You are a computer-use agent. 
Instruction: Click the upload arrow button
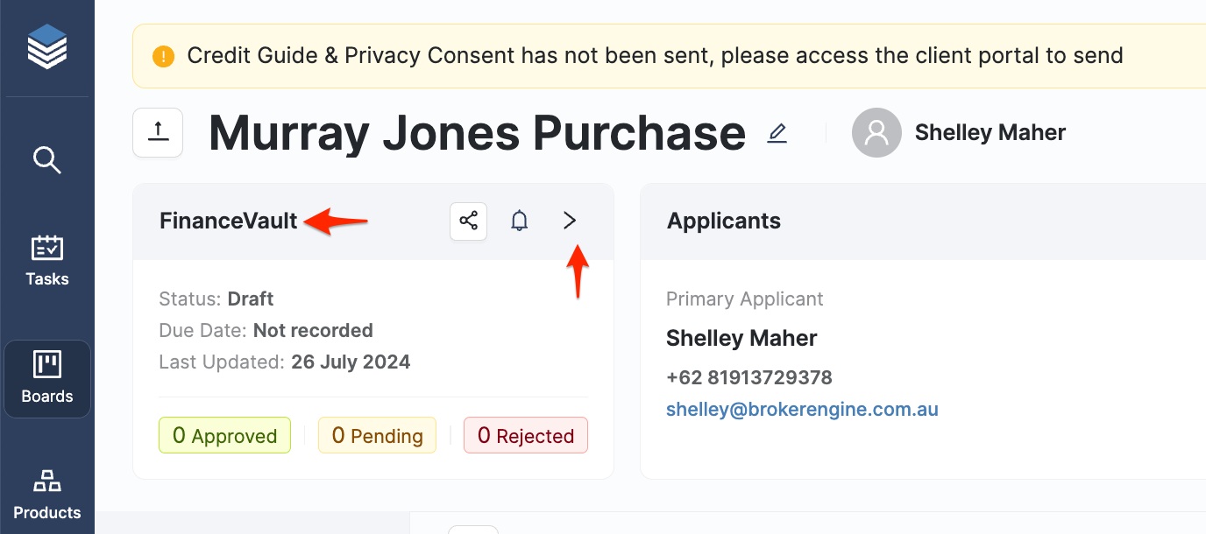[158, 132]
